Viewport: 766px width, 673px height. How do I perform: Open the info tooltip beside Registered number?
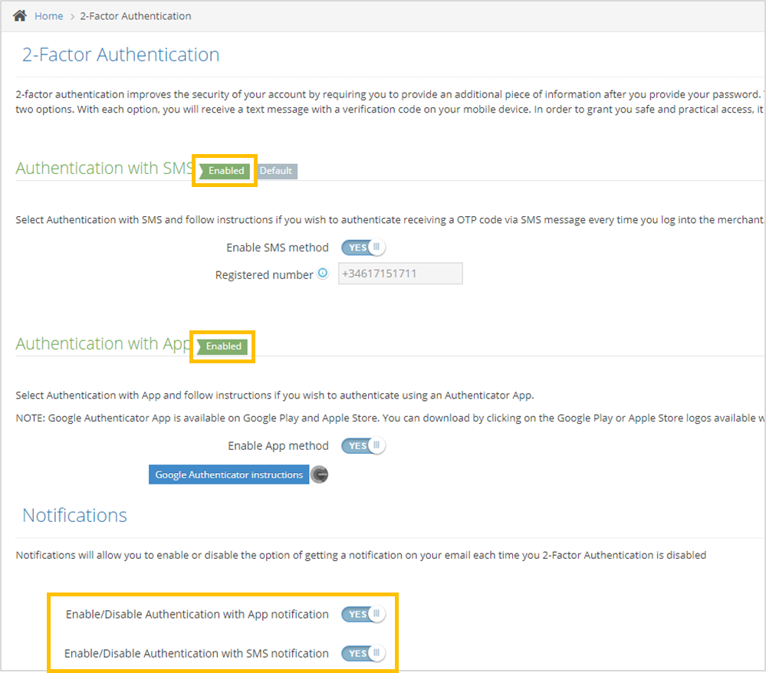click(x=321, y=274)
